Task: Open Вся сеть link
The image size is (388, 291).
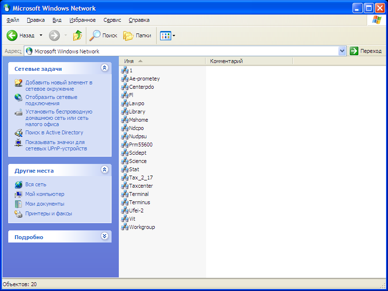Action: 35,185
